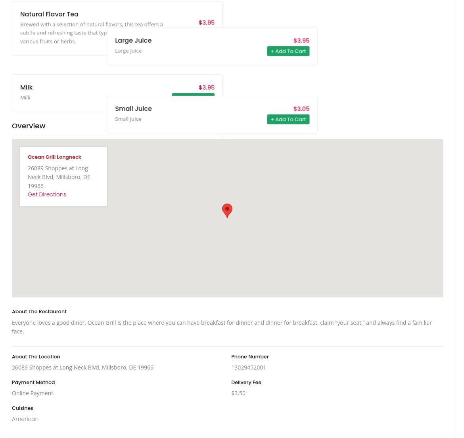This screenshot has width=464, height=438.
Task: Click phone number 13029452001
Action: (x=249, y=368)
